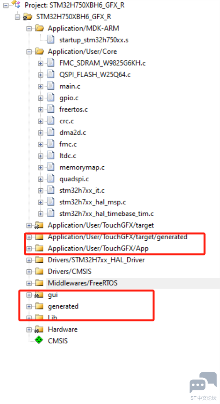
Task: Click the ltdc.c file icon
Action: (x=51, y=156)
